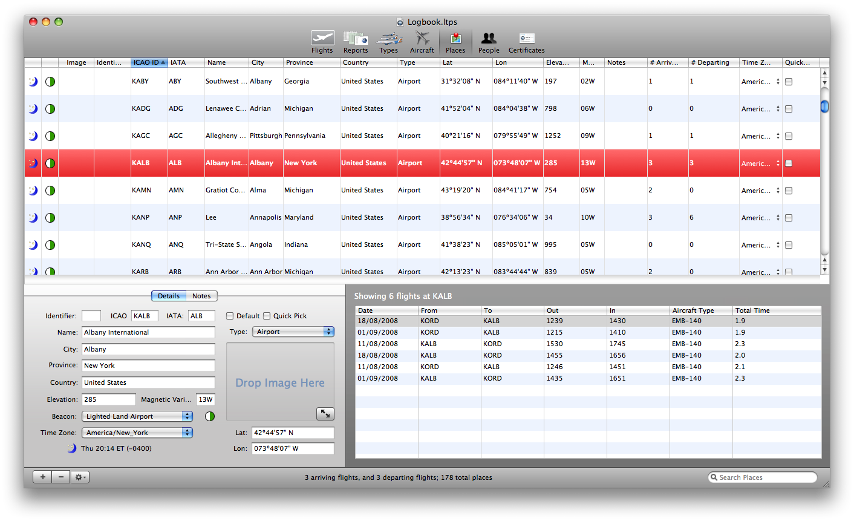This screenshot has width=854, height=521.
Task: Sort places by # Departing column header
Action: (x=714, y=62)
